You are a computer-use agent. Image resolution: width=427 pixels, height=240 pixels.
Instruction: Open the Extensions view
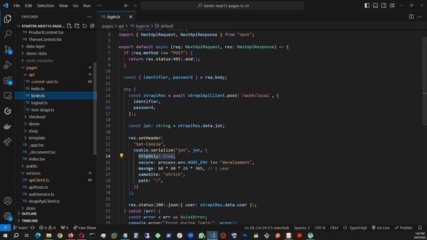7,80
